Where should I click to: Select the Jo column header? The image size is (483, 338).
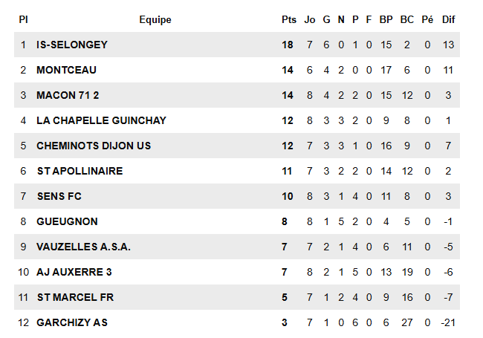coord(310,19)
